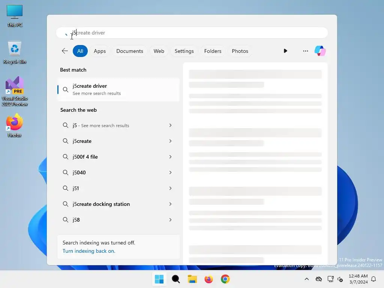
Task: Open Firefox desktop shortcut
Action: click(x=15, y=125)
